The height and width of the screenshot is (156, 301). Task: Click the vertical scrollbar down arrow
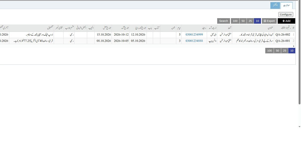coord(299,127)
